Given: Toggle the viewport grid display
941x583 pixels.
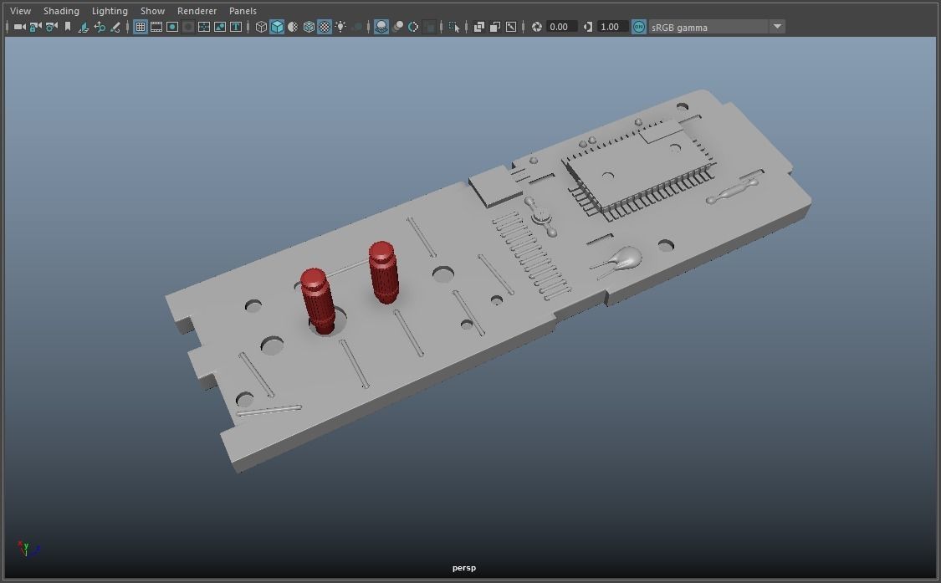Looking at the screenshot, I should click(x=141, y=27).
